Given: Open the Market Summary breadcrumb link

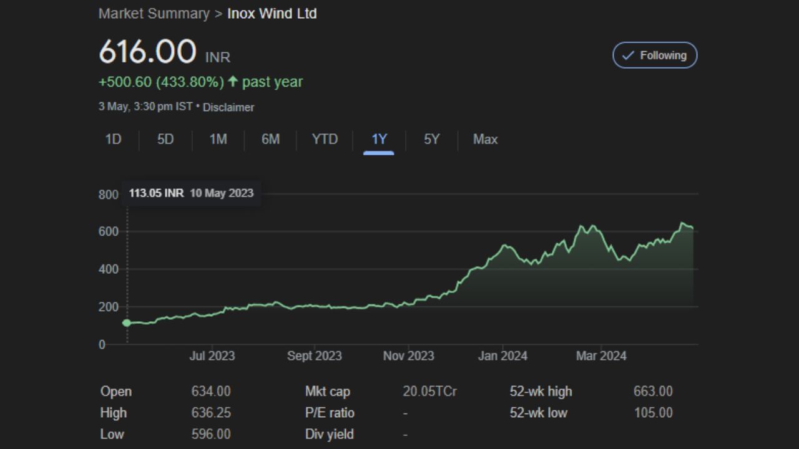Looking at the screenshot, I should pos(154,14).
